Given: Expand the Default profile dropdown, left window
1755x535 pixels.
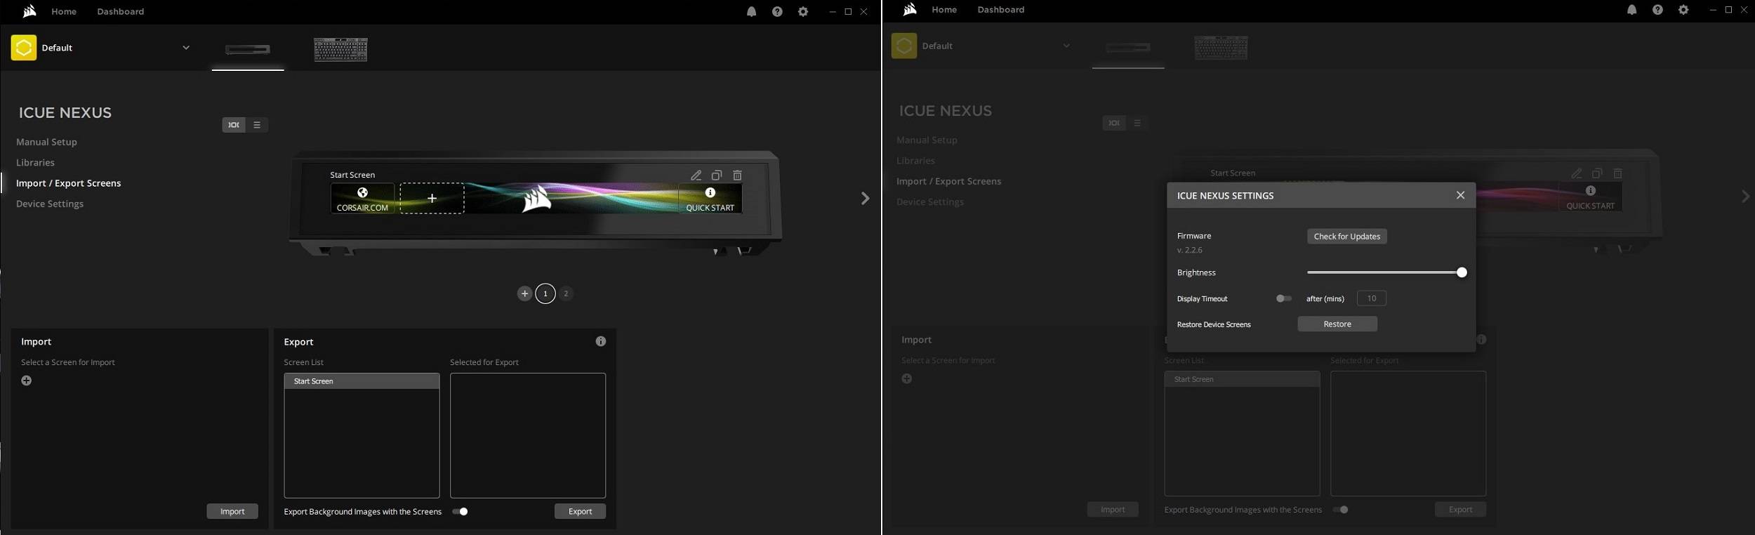Looking at the screenshot, I should coord(186,48).
